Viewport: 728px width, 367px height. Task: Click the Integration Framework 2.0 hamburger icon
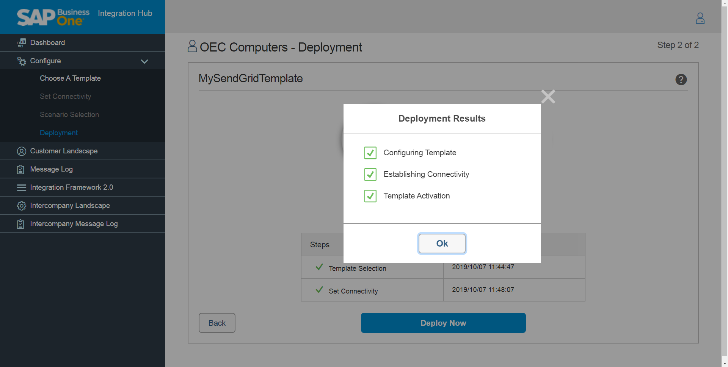pyautogui.click(x=21, y=187)
